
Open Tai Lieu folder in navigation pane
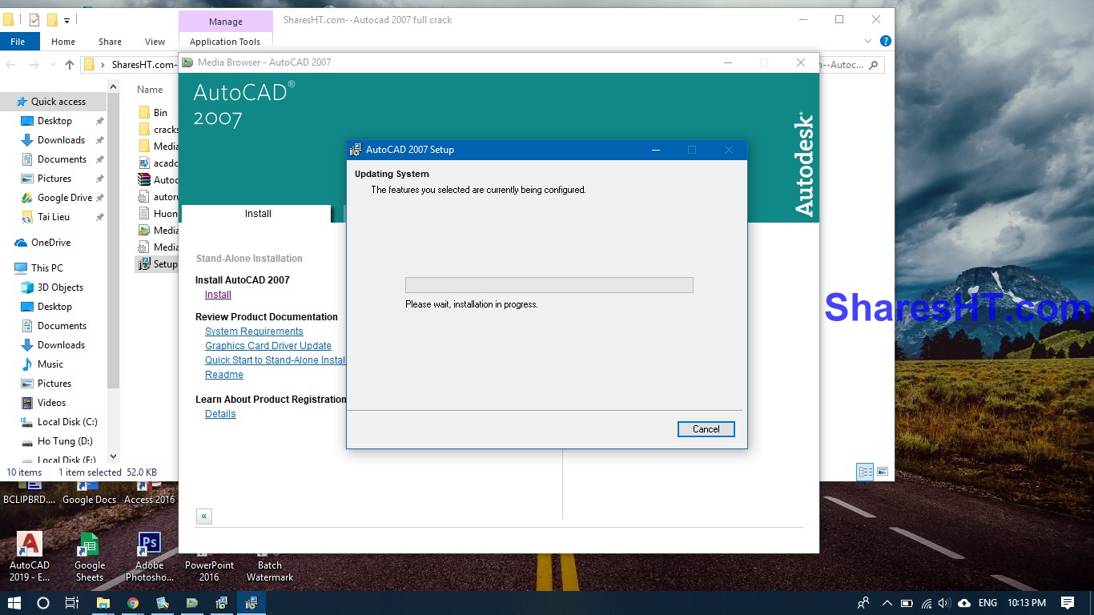tap(53, 217)
